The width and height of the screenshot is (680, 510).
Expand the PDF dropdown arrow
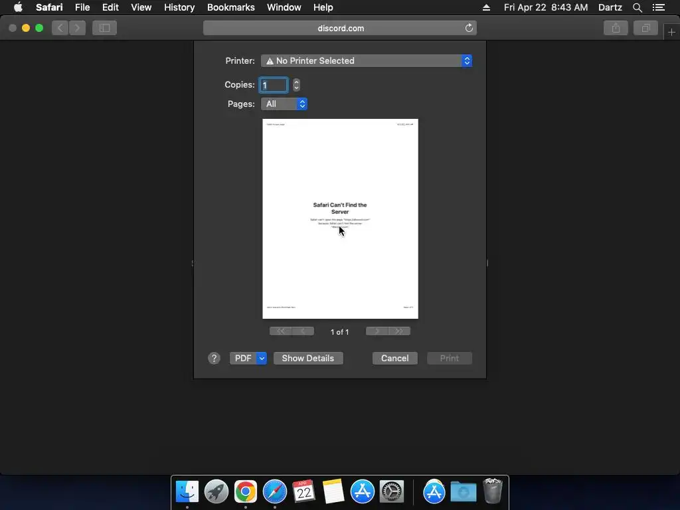(262, 358)
